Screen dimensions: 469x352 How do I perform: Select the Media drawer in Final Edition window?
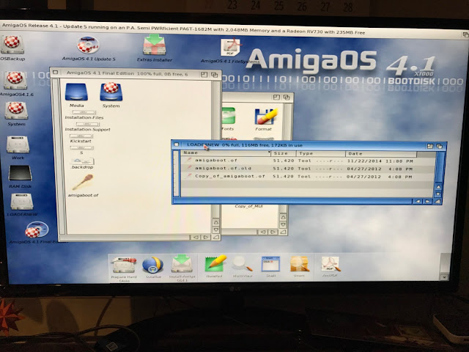(x=76, y=92)
